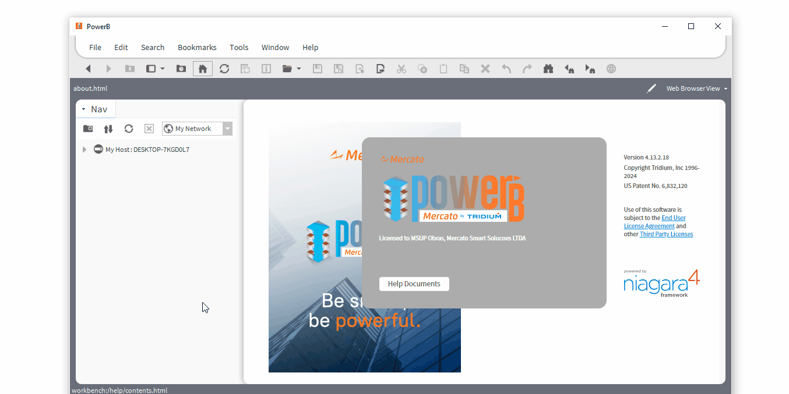Open the Side Bars dropdown arrow
This screenshot has width=789, height=394.
pos(163,69)
